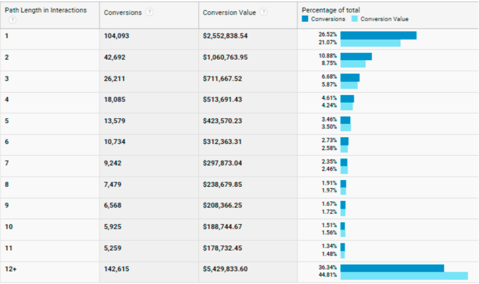
Task: Open help icon under Path Length header
Action: [x=12, y=20]
